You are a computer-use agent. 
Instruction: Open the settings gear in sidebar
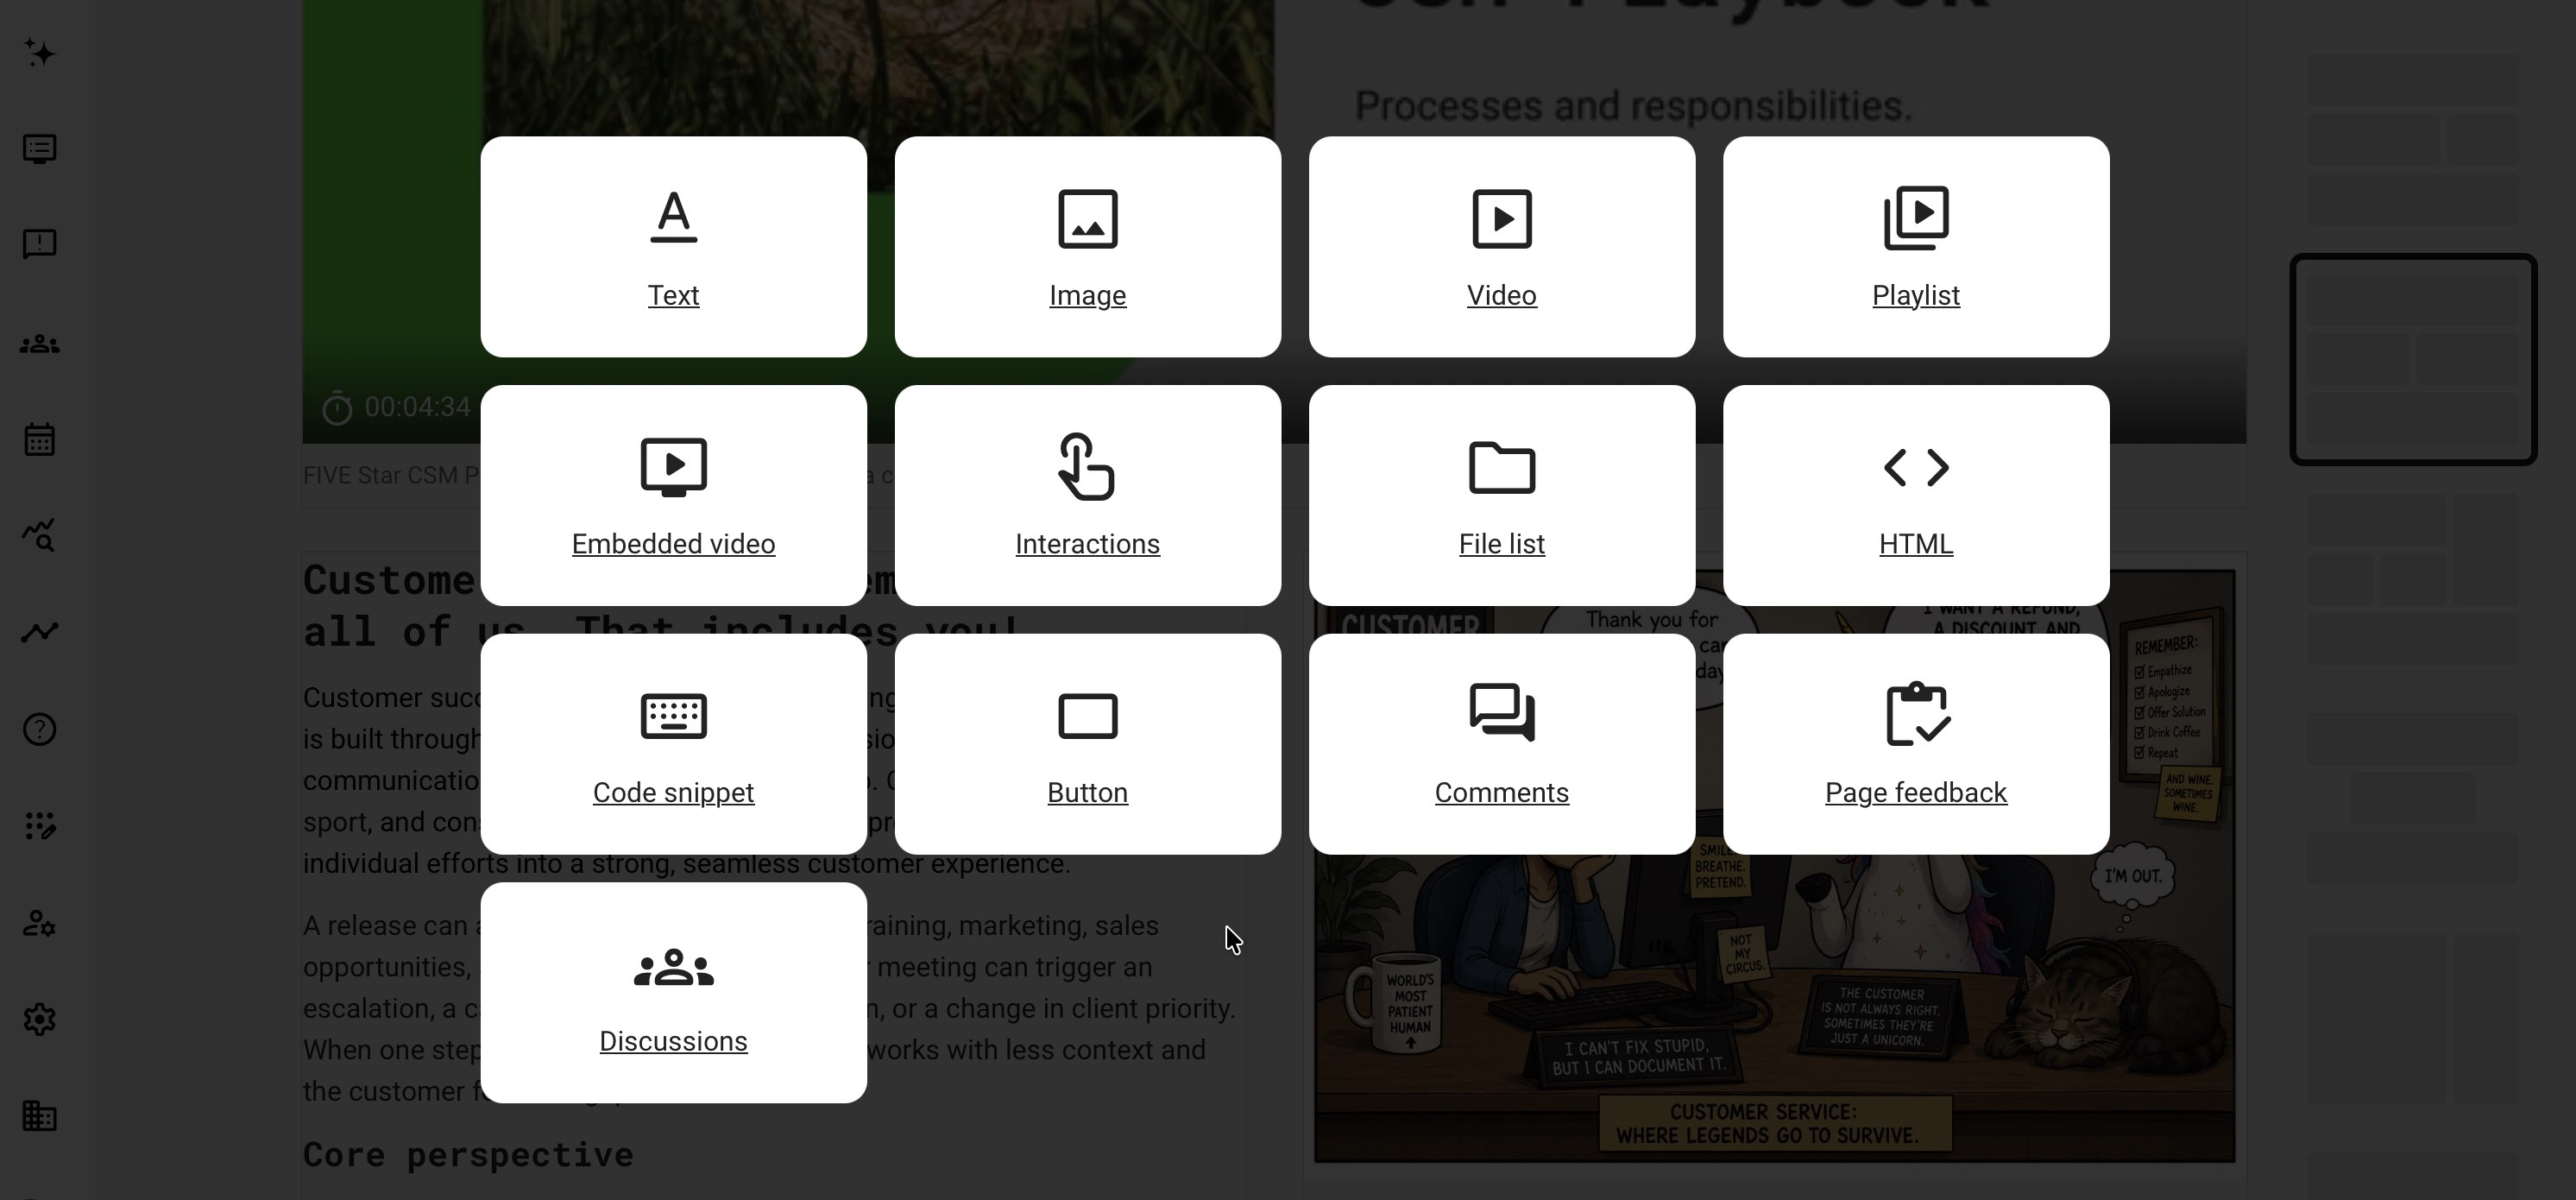coord(40,1019)
